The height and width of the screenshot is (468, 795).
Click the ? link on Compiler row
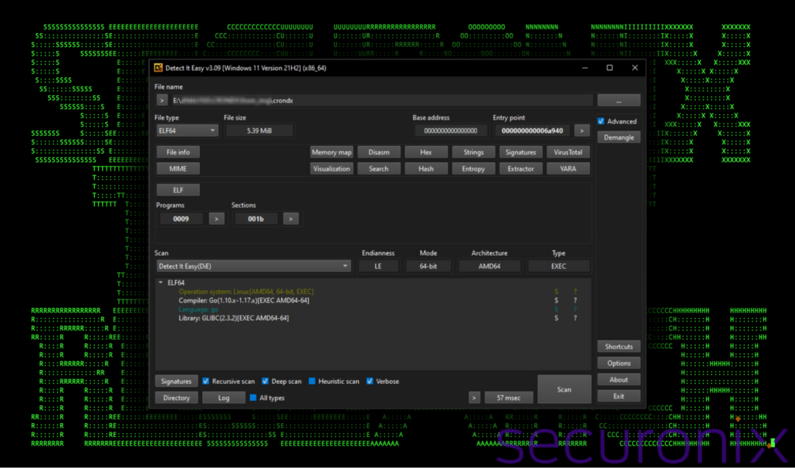[x=575, y=300]
